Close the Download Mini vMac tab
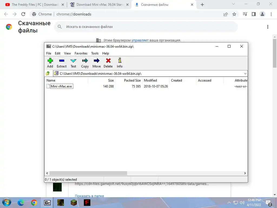Screen dimensions: 277x208 point(127,5)
